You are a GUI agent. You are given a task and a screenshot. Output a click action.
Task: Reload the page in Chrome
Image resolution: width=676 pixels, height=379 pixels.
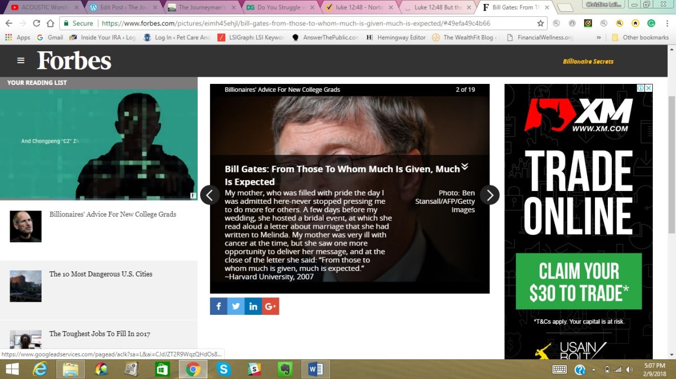[x=37, y=24]
